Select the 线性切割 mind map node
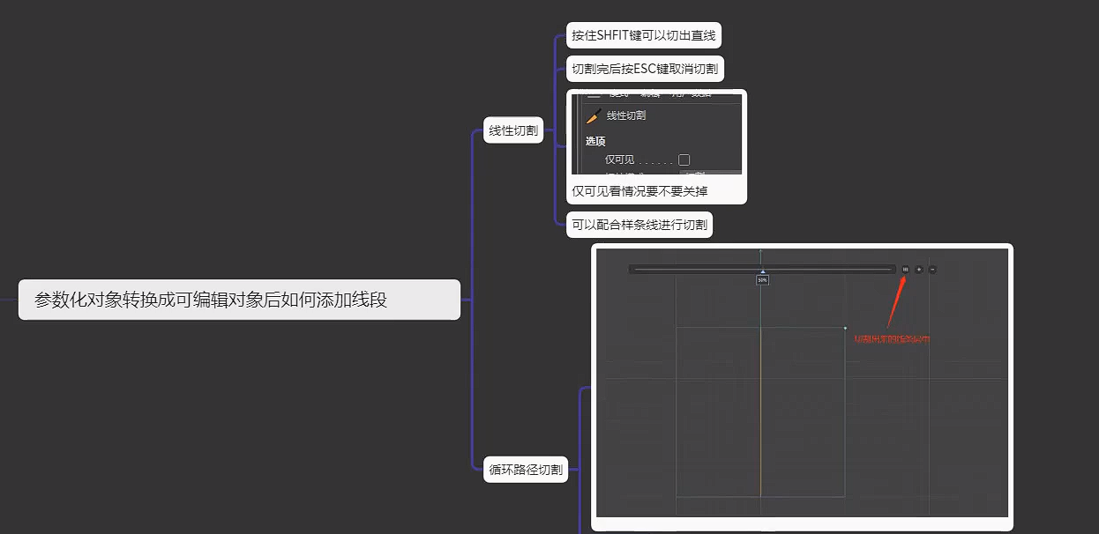Viewport: 1099px width, 534px height. point(513,130)
